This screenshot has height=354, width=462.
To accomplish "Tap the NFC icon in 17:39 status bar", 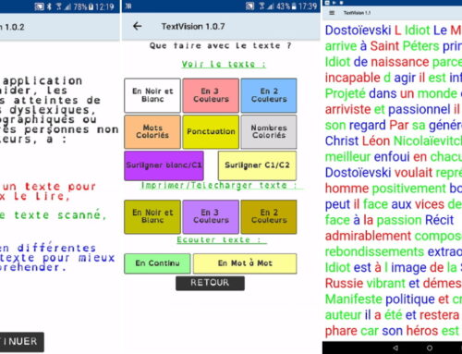I will click(249, 6).
